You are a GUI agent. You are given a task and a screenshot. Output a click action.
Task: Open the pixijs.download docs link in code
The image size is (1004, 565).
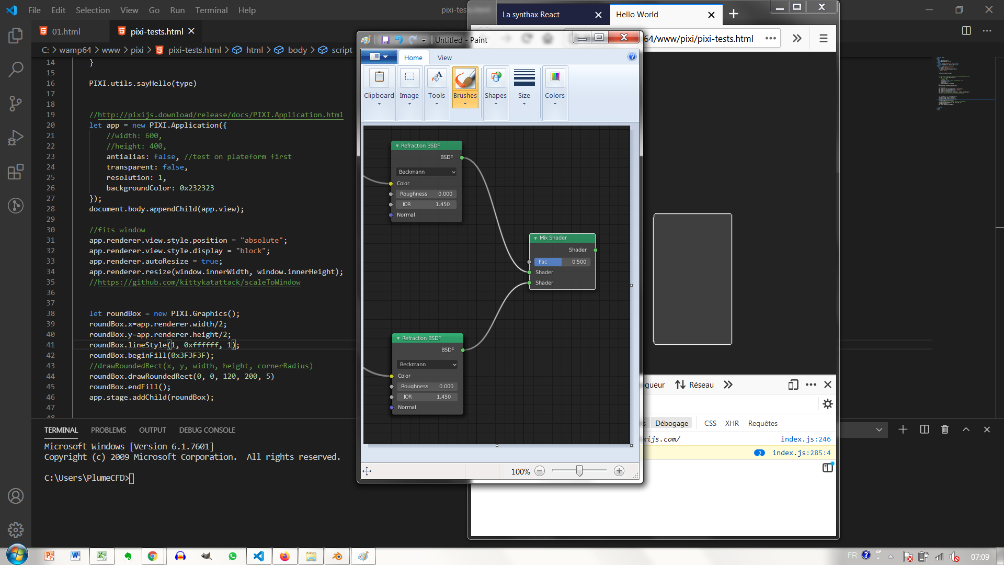[x=220, y=115]
